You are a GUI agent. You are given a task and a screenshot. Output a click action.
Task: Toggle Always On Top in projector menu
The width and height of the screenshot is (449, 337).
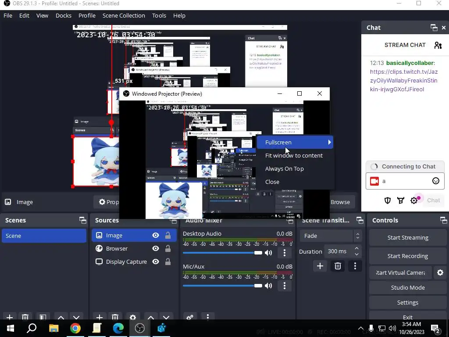[295, 169]
